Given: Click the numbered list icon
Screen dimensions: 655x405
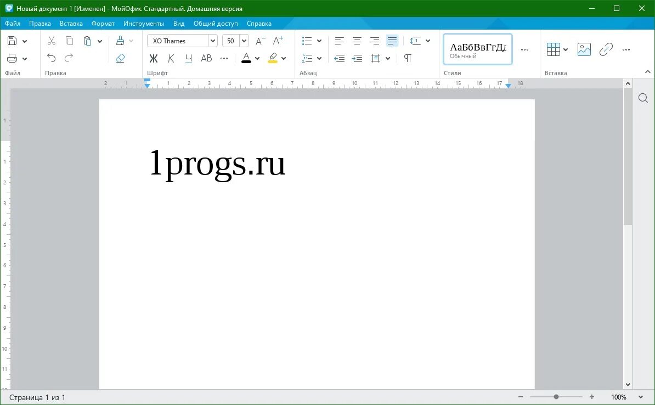Looking at the screenshot, I should pyautogui.click(x=307, y=58).
